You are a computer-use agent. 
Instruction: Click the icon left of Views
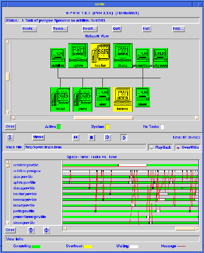[x=10, y=137]
